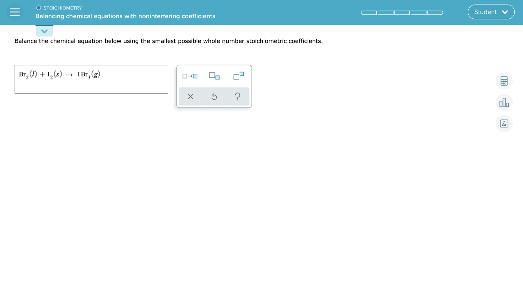Select the STOICHIOMETRY radio button
Image resolution: width=523 pixels, height=291 pixels.
tap(38, 8)
